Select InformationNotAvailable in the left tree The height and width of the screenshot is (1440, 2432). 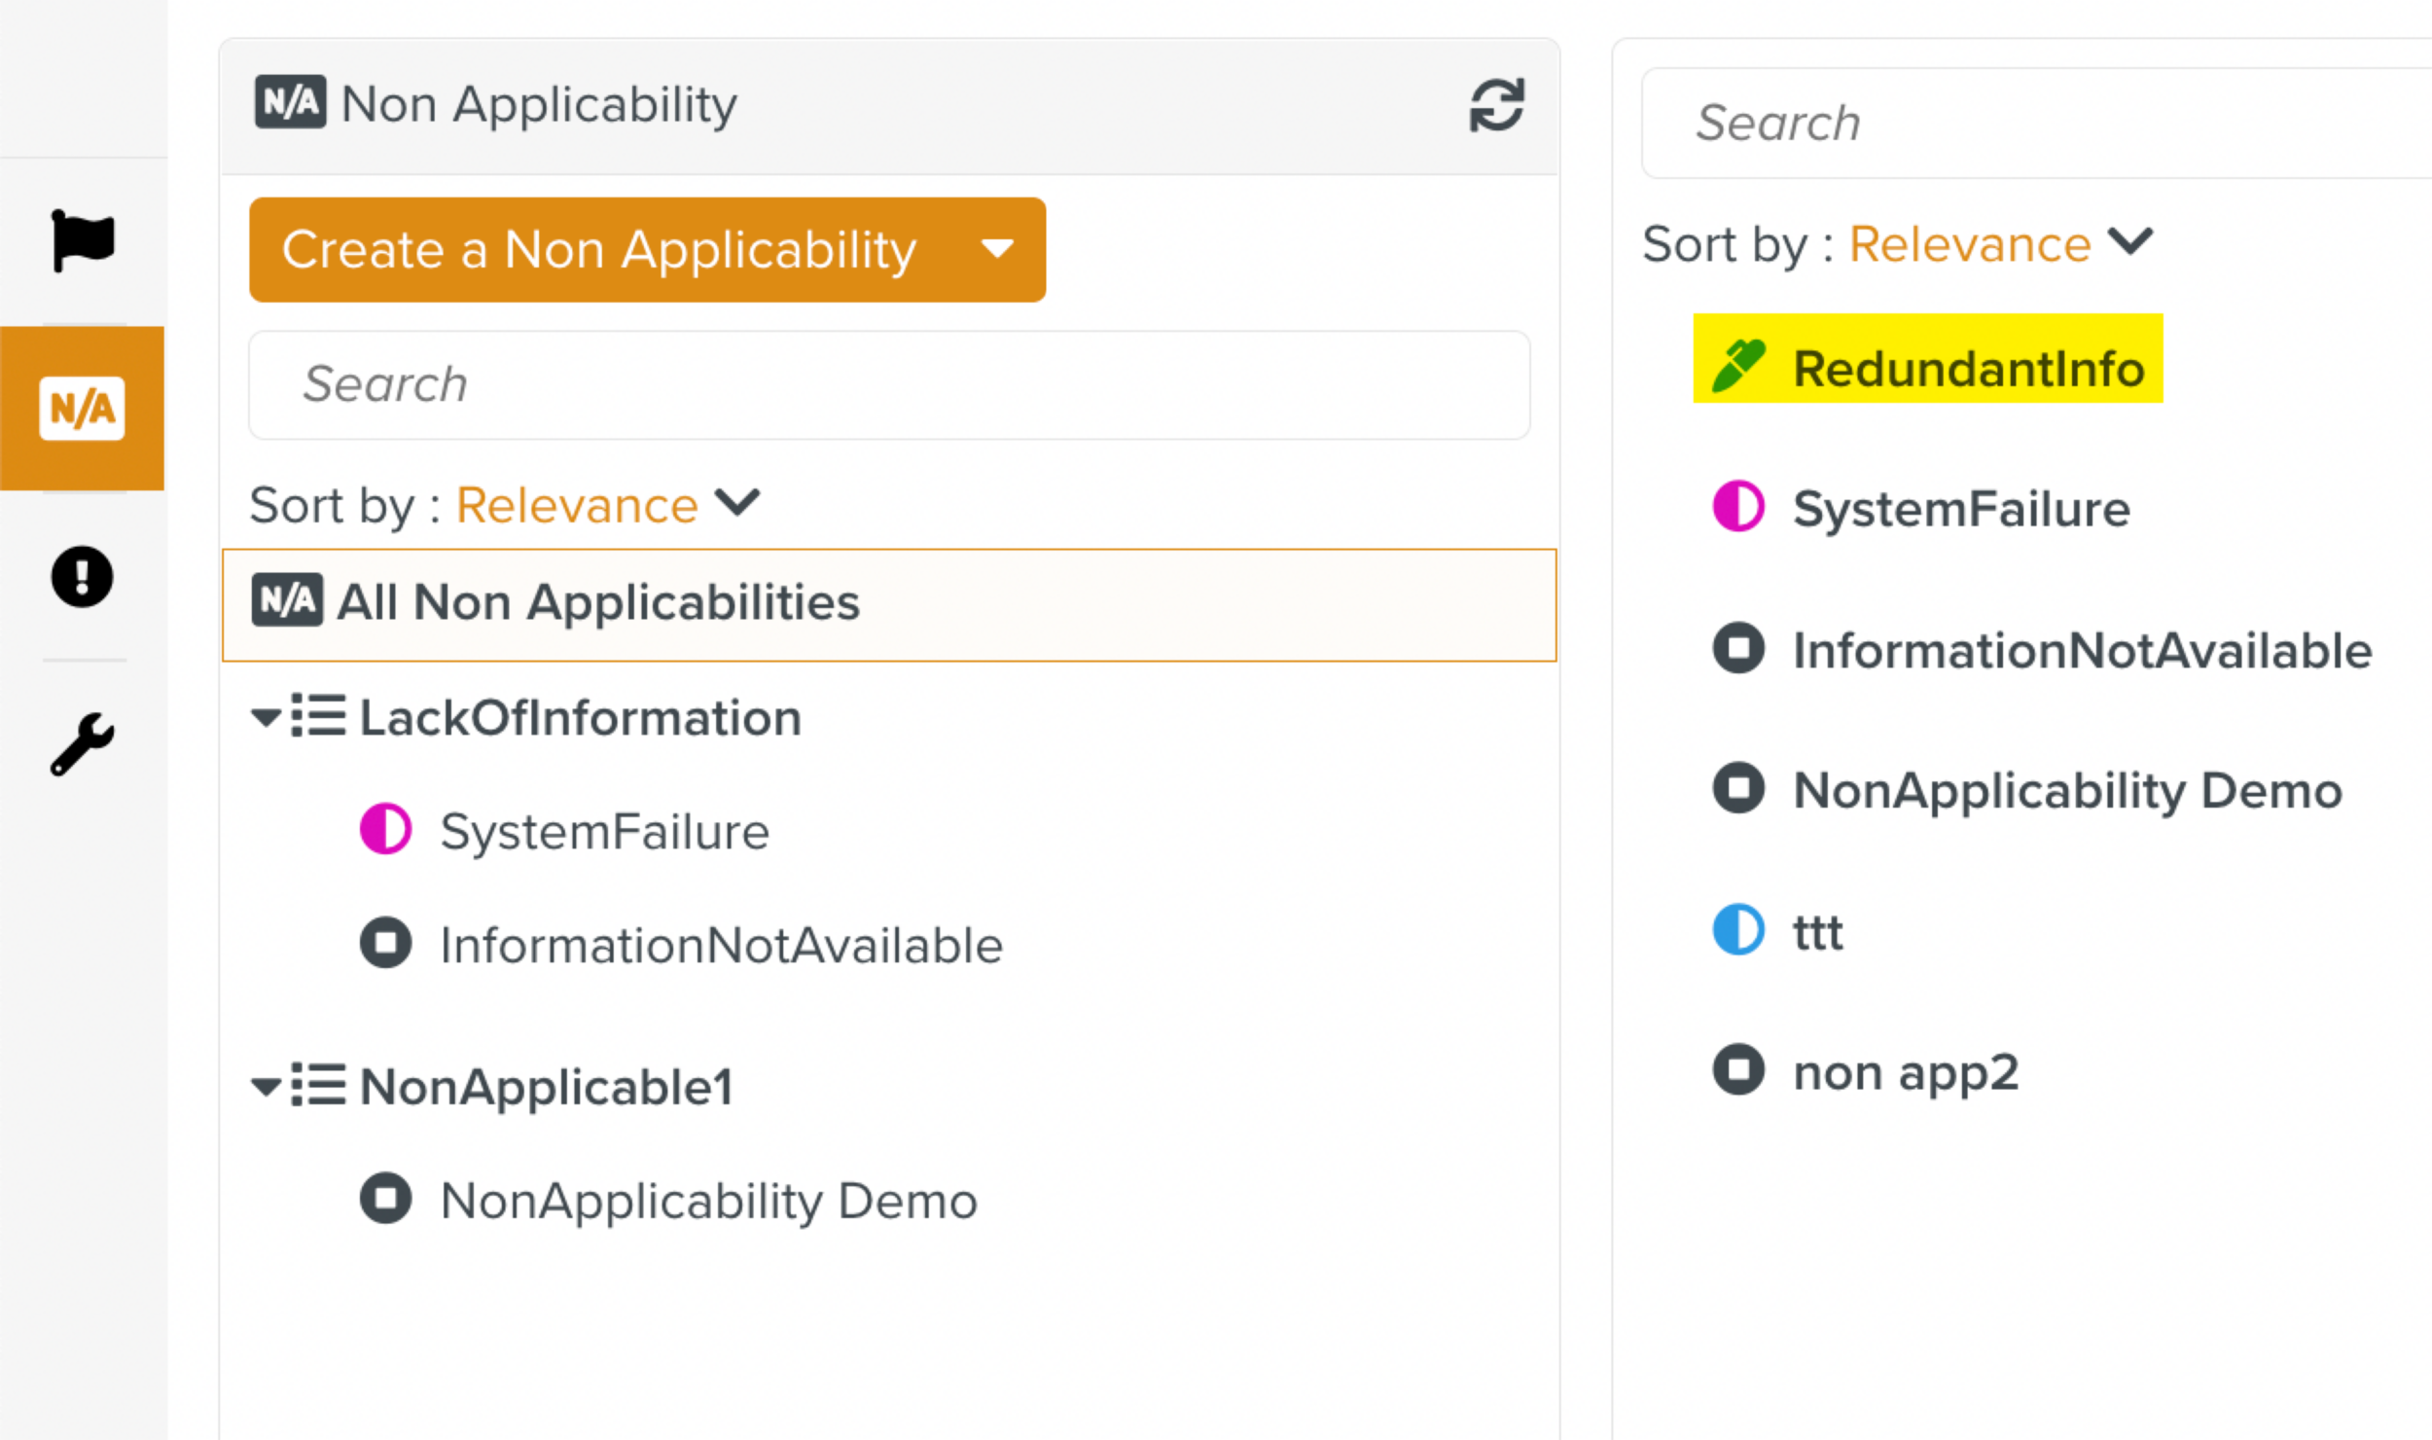pos(720,945)
